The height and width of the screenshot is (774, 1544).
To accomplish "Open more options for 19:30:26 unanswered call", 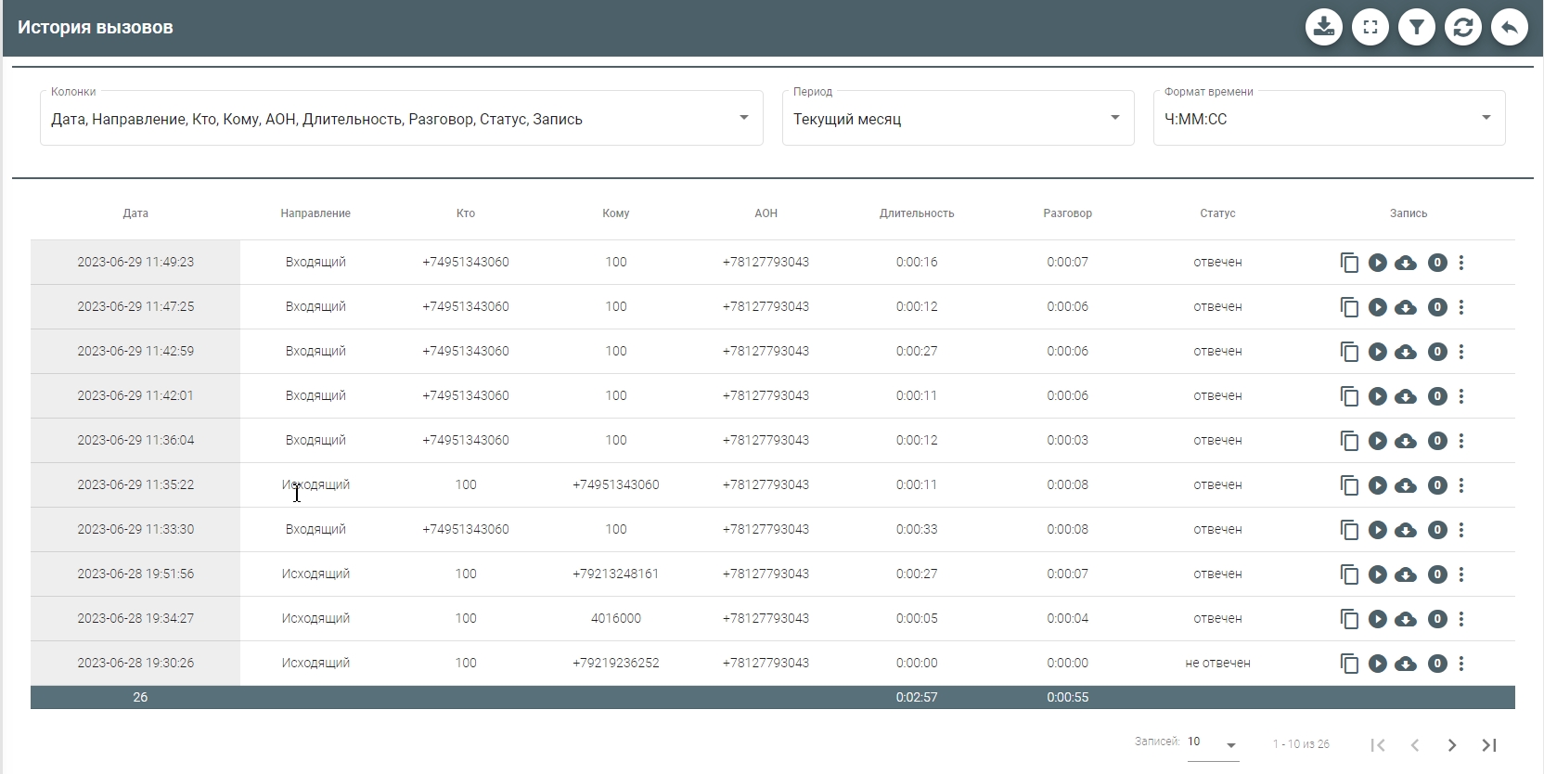I will pos(1461,664).
